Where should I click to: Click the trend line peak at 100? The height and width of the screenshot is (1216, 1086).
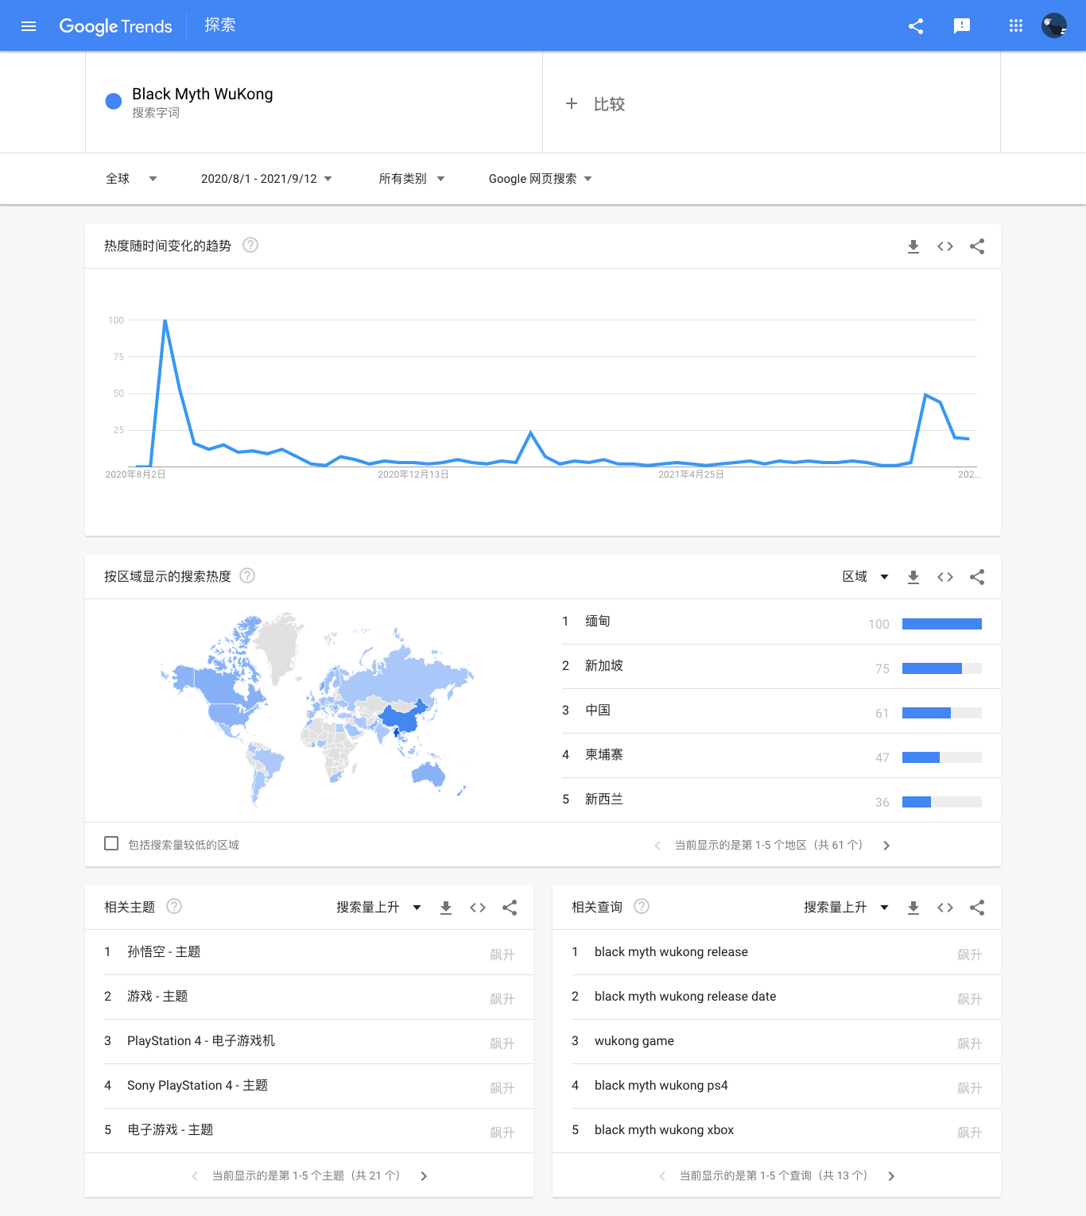tap(165, 320)
